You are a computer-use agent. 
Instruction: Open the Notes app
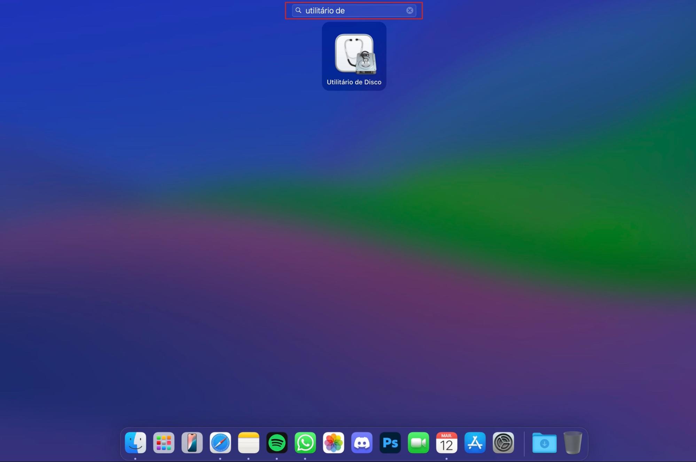pyautogui.click(x=249, y=443)
